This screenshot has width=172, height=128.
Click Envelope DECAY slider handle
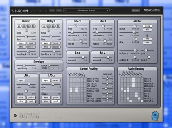coord(49,68)
